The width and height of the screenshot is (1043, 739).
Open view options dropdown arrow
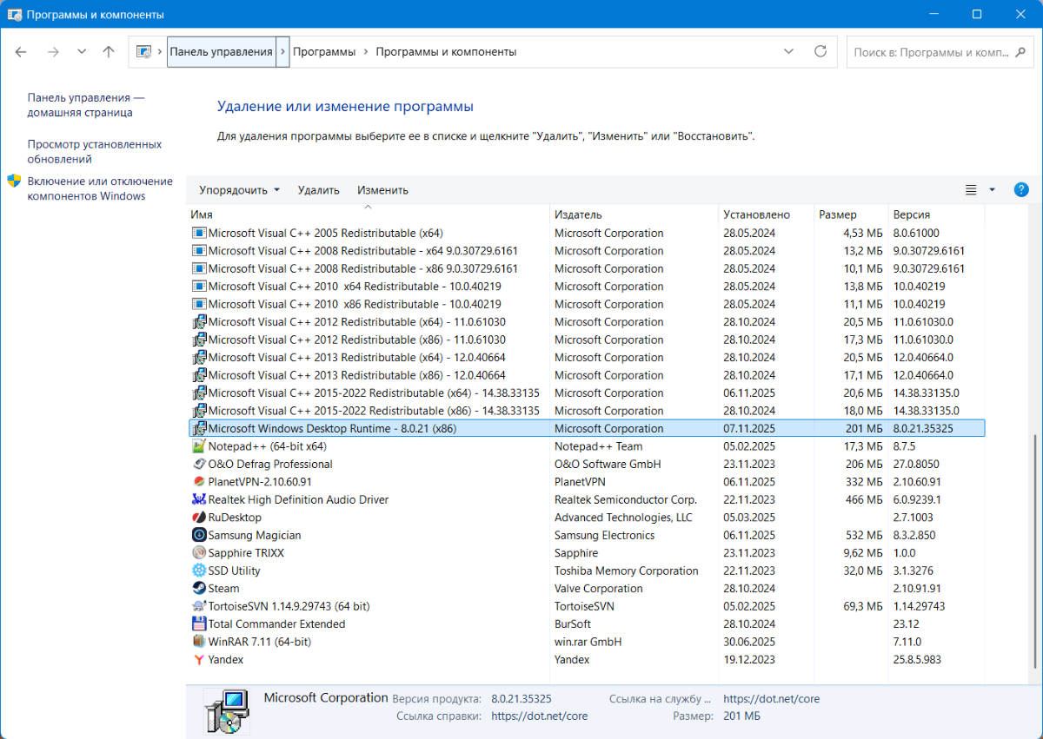[992, 190]
